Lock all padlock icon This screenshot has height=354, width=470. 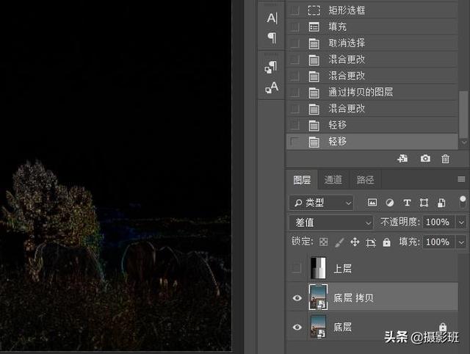pos(387,242)
